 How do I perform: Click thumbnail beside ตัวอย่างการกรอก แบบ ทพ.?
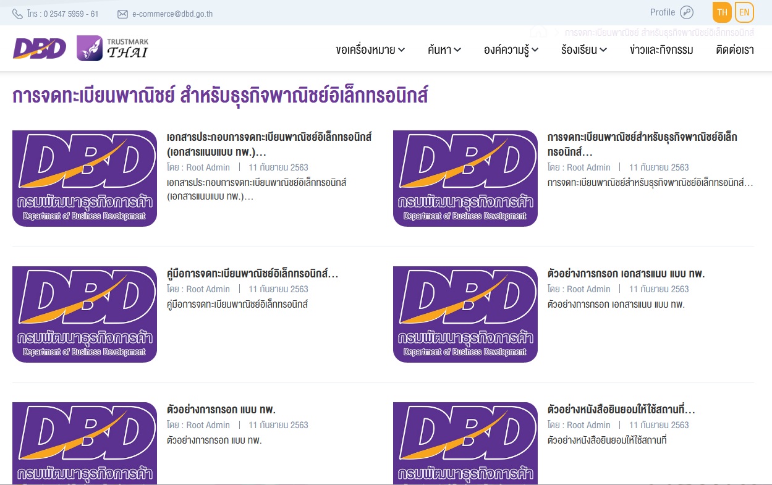(85, 442)
